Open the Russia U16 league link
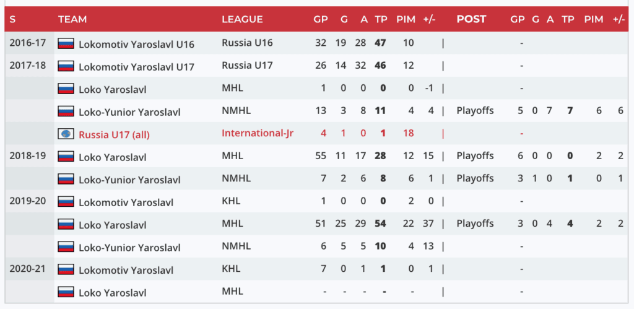Viewport: 634px width, 309px height. [247, 43]
